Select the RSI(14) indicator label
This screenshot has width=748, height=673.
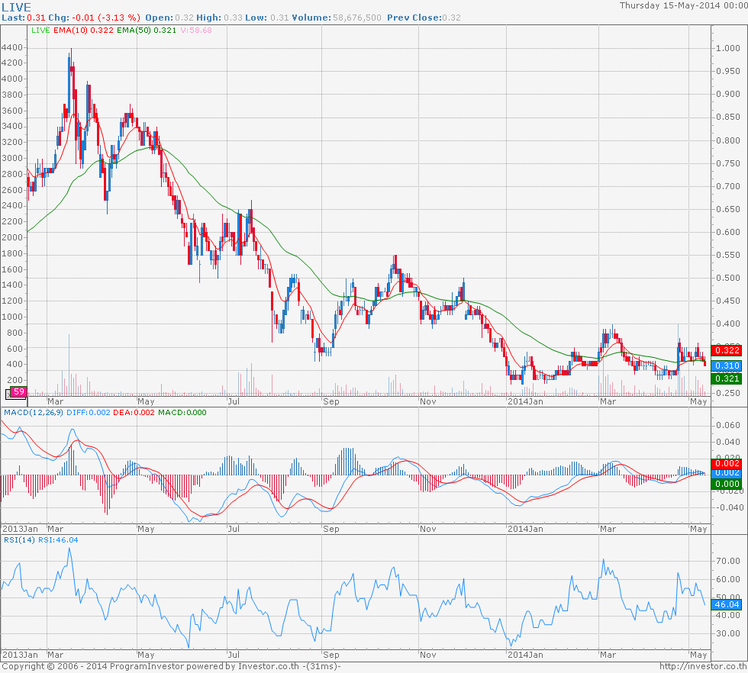pyautogui.click(x=19, y=540)
